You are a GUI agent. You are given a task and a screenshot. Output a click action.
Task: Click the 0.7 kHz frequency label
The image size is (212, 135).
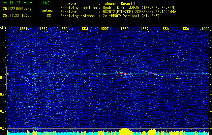[x=3, y=111]
